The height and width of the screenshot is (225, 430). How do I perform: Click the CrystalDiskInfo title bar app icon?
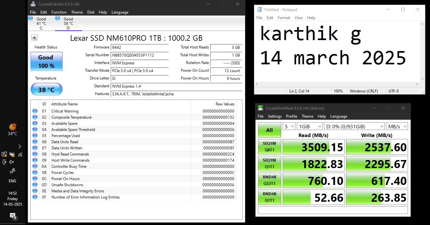tap(33, 4)
